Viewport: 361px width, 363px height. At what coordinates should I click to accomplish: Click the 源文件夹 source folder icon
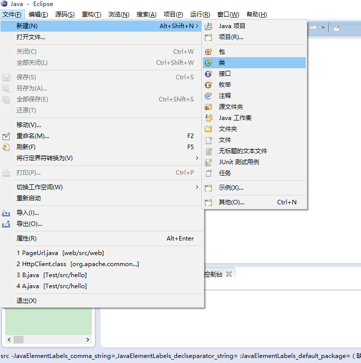point(208,107)
